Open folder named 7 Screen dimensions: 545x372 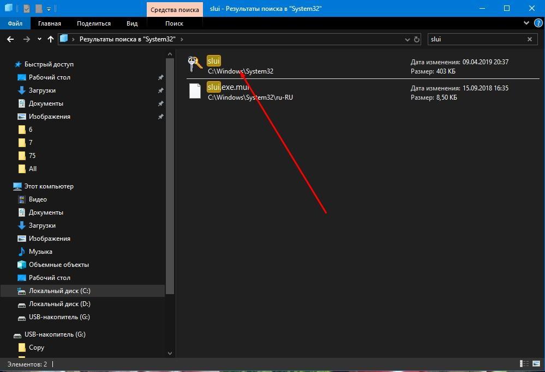(31, 143)
